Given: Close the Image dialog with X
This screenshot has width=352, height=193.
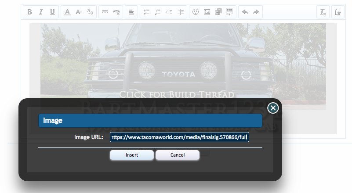Looking at the screenshot, I should (x=273, y=108).
